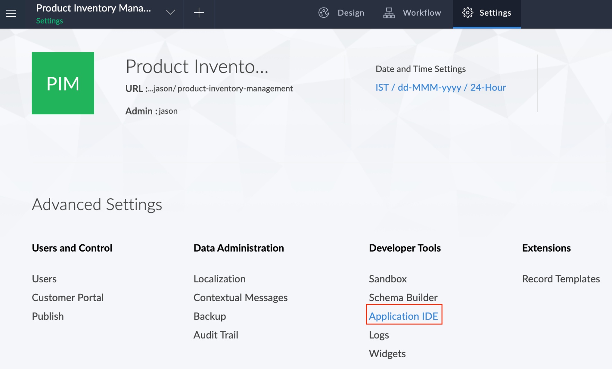Open the Application IDE
The image size is (612, 369).
pyautogui.click(x=404, y=316)
